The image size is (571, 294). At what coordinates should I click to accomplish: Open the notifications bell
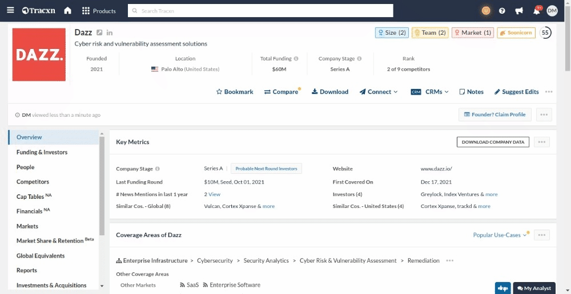click(536, 11)
